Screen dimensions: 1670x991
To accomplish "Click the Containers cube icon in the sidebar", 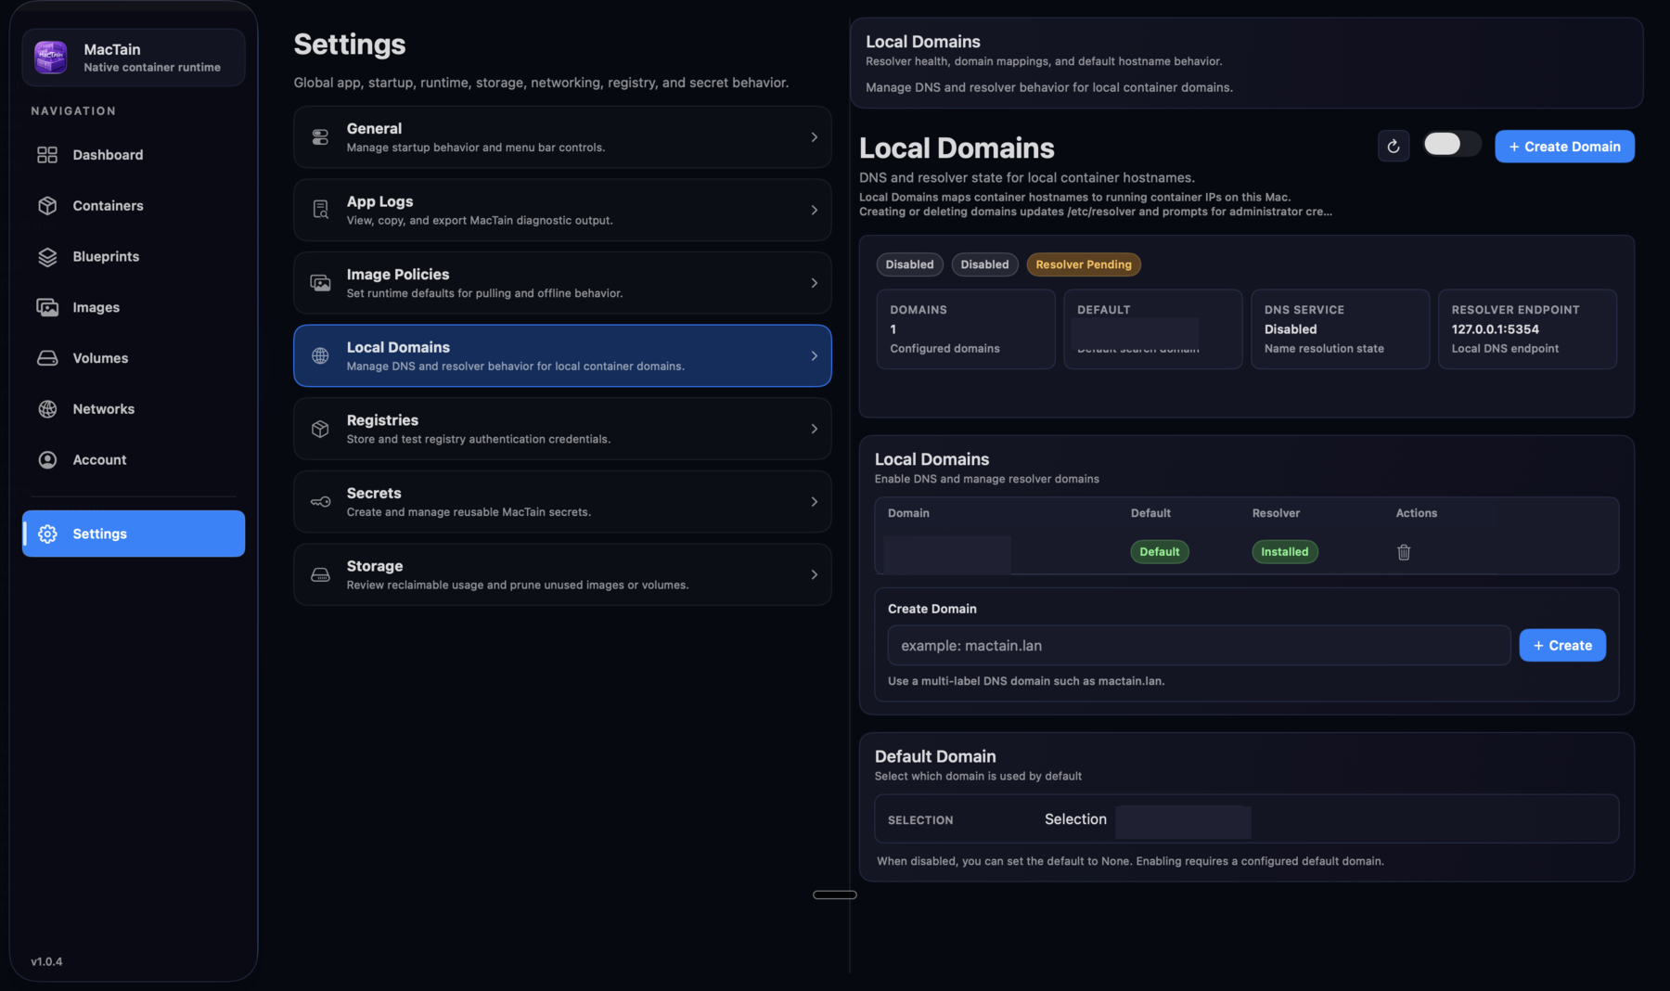I will [x=47, y=206].
